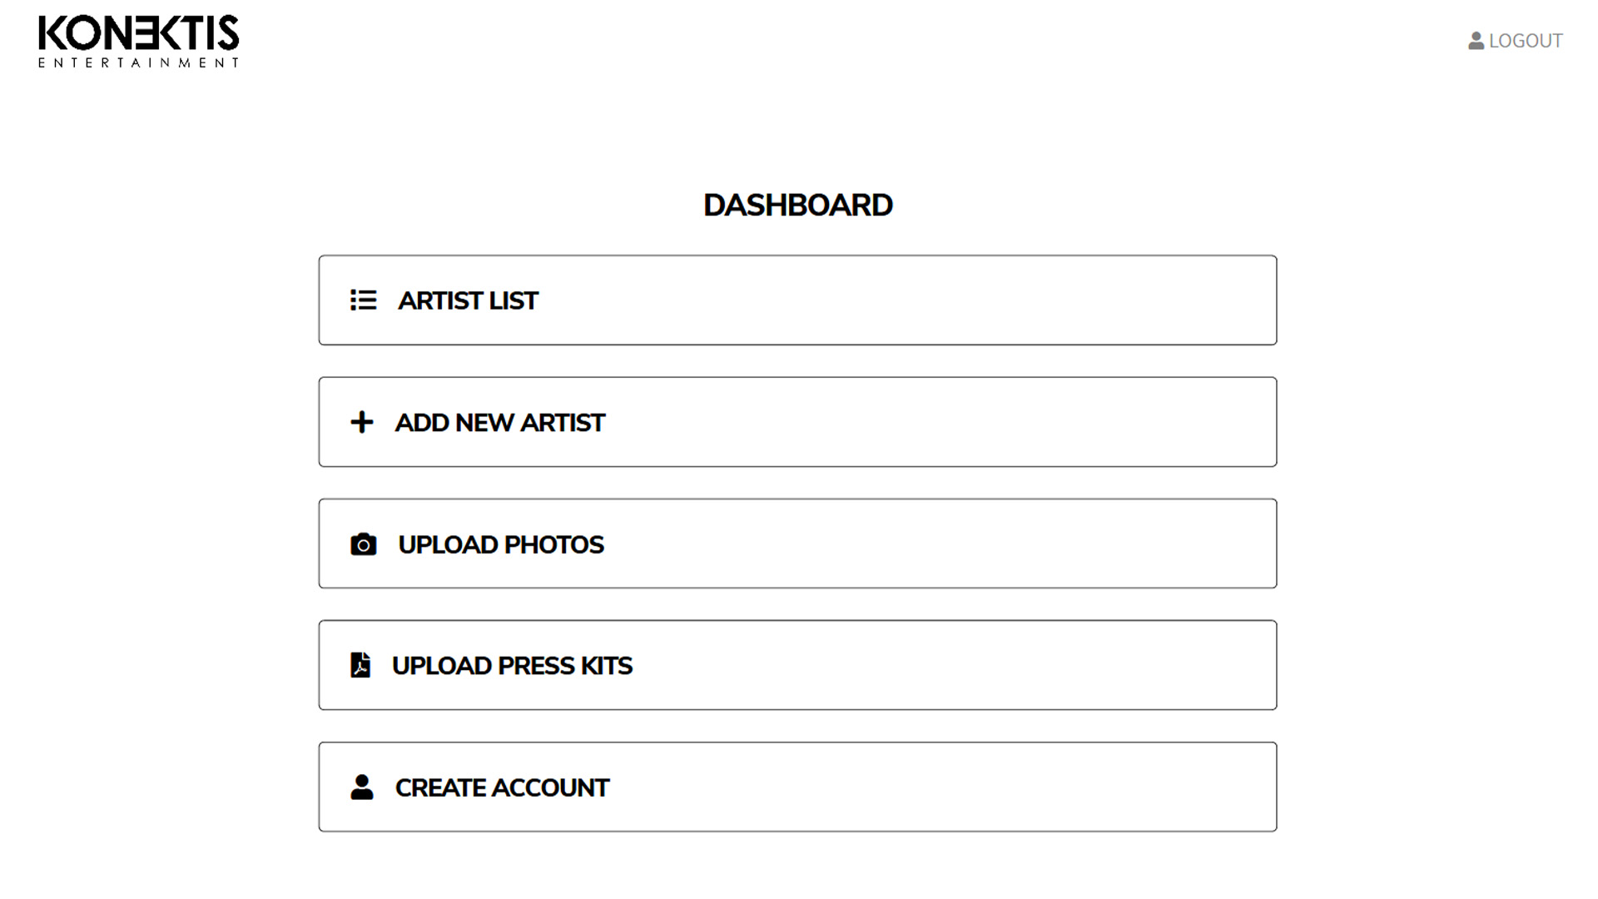Open Upload Press Kits

click(x=797, y=665)
